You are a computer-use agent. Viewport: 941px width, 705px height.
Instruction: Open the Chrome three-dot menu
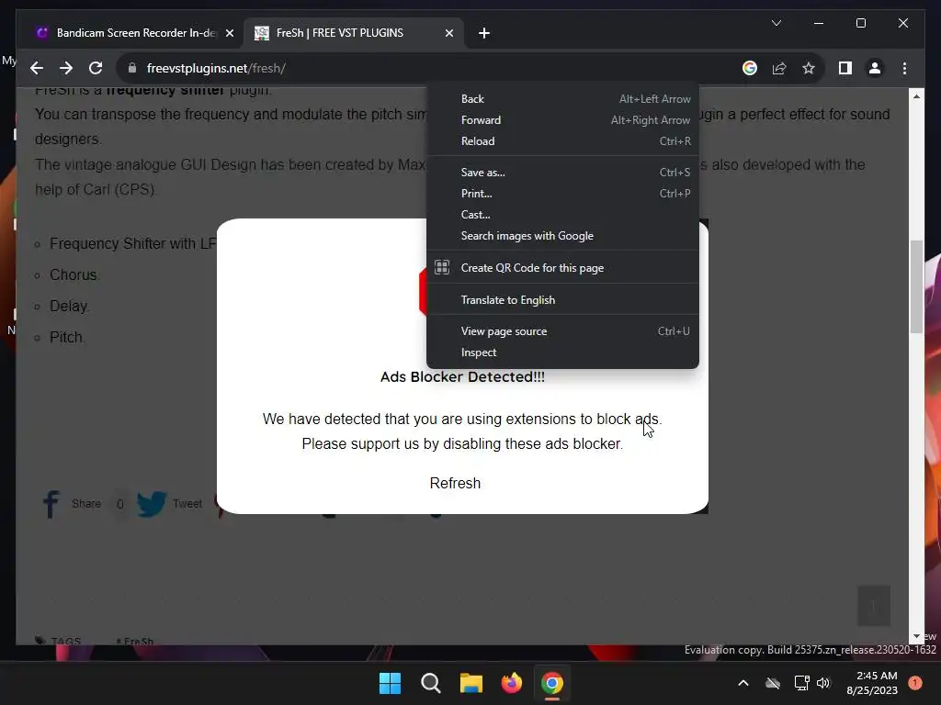point(904,68)
